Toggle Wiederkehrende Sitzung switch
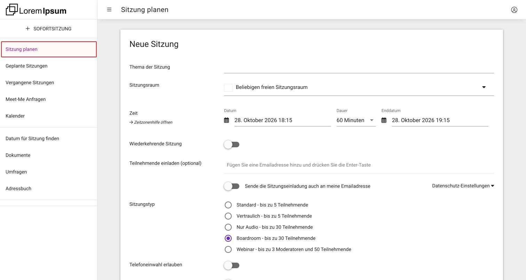This screenshot has width=526, height=280. coord(232,145)
